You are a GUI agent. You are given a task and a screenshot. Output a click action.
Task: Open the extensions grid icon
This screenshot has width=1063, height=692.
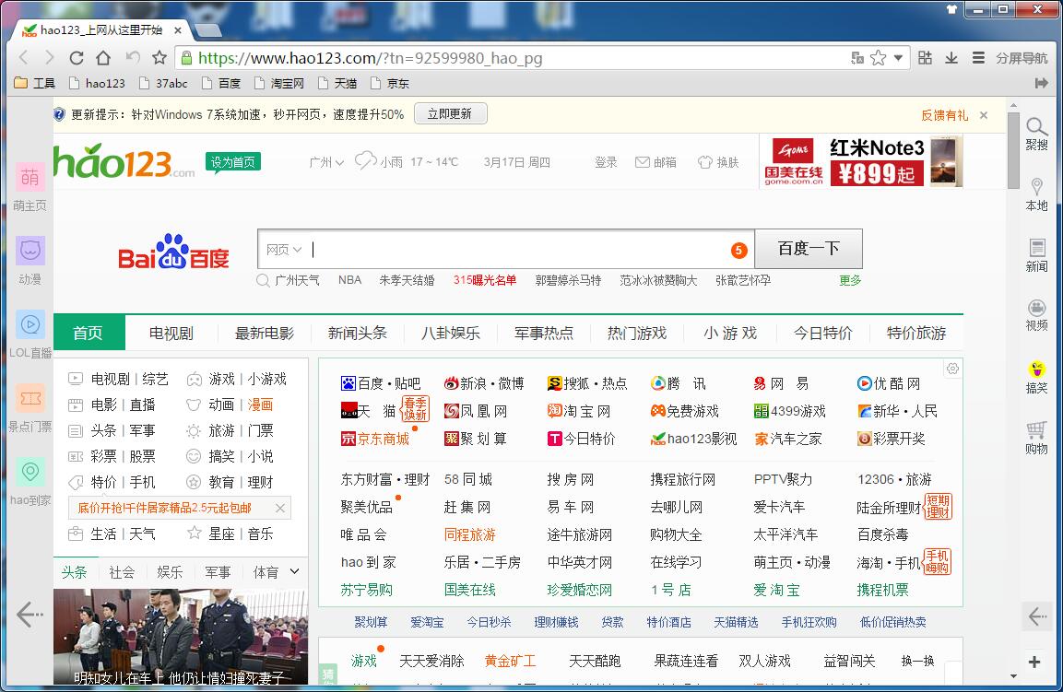tap(925, 58)
